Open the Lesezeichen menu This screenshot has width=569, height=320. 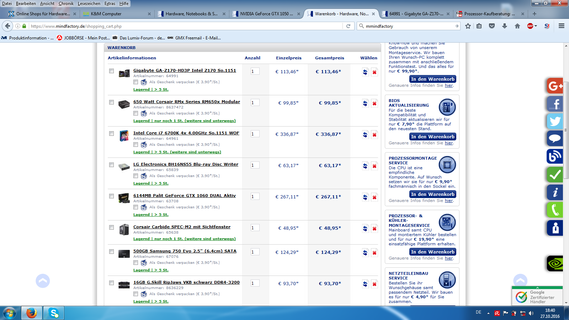pos(89,4)
